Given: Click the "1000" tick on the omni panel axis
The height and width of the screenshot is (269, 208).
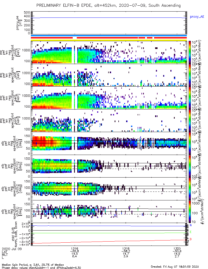Looking at the screenshot, I should pyautogui.click(x=26, y=50).
